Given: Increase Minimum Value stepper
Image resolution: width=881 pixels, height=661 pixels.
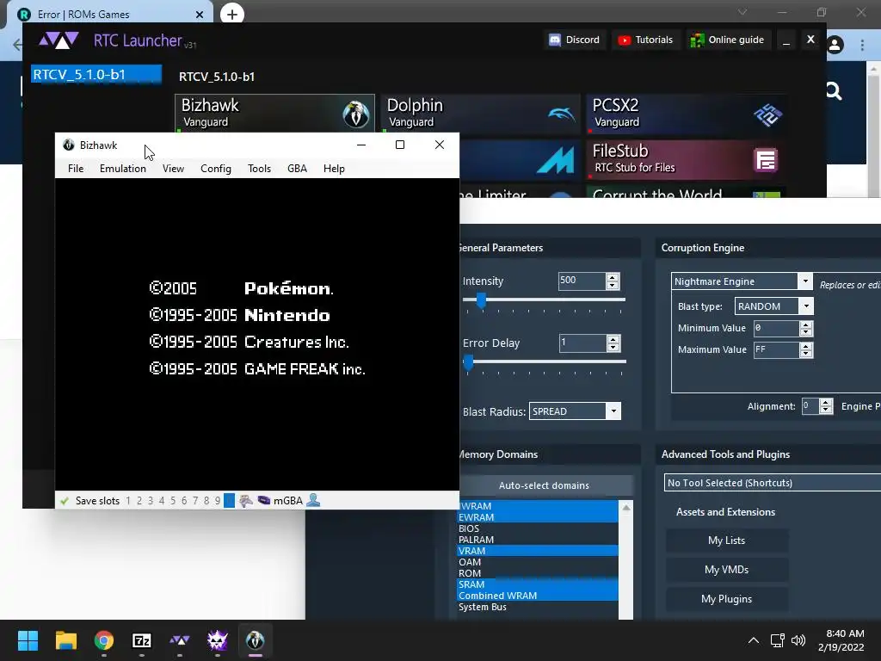Looking at the screenshot, I should (x=805, y=324).
